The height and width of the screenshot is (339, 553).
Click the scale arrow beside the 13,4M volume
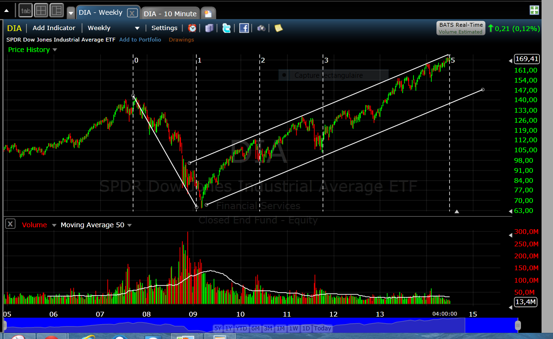(510, 307)
